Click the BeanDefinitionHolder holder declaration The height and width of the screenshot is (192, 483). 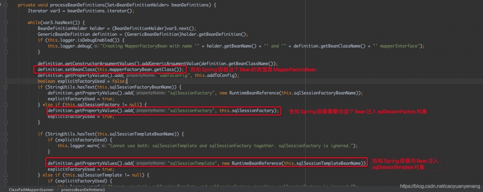coord(117,28)
